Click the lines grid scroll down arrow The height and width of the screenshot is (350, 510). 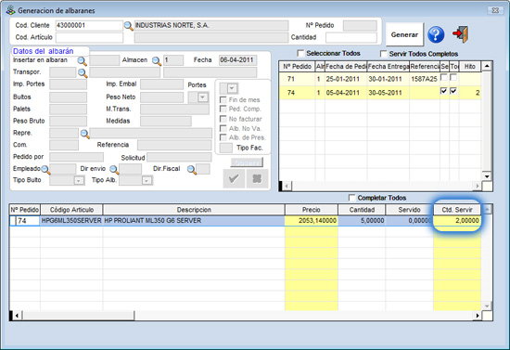coord(487,306)
